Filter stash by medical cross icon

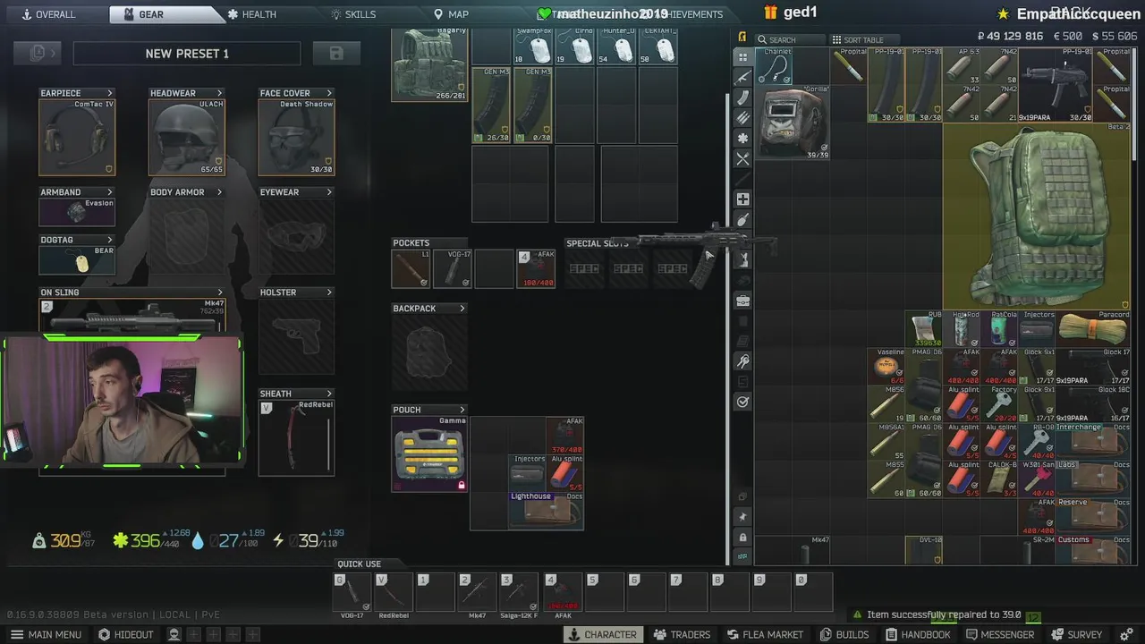742,199
